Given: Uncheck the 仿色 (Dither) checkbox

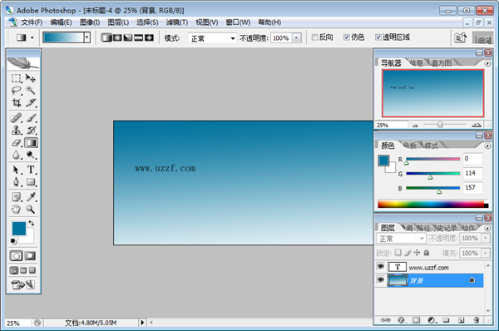Looking at the screenshot, I should coord(347,37).
